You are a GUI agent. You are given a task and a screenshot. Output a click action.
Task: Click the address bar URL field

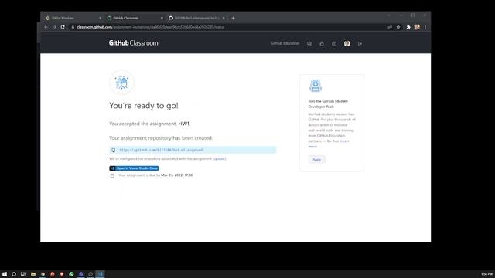227,27
